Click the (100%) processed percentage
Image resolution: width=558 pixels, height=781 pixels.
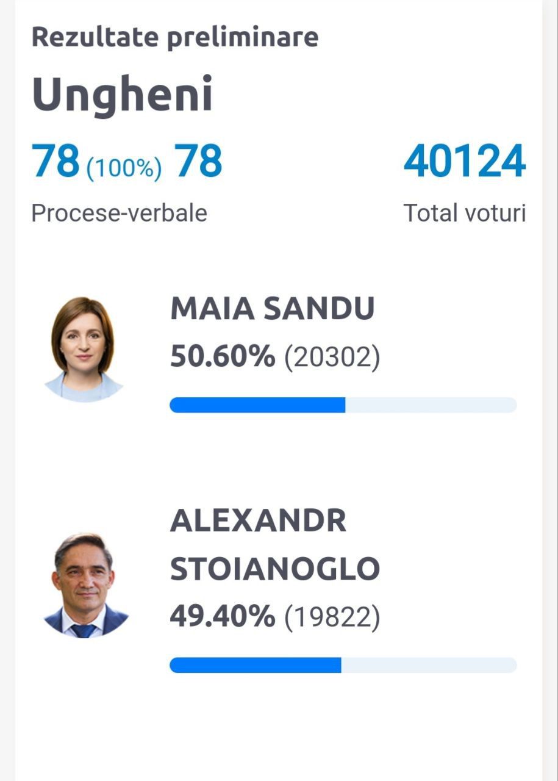tap(124, 168)
